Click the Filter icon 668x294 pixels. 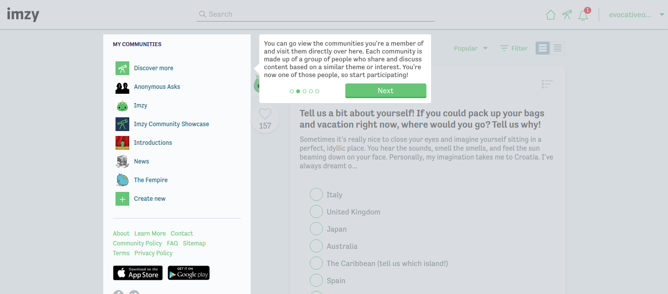pyautogui.click(x=504, y=48)
